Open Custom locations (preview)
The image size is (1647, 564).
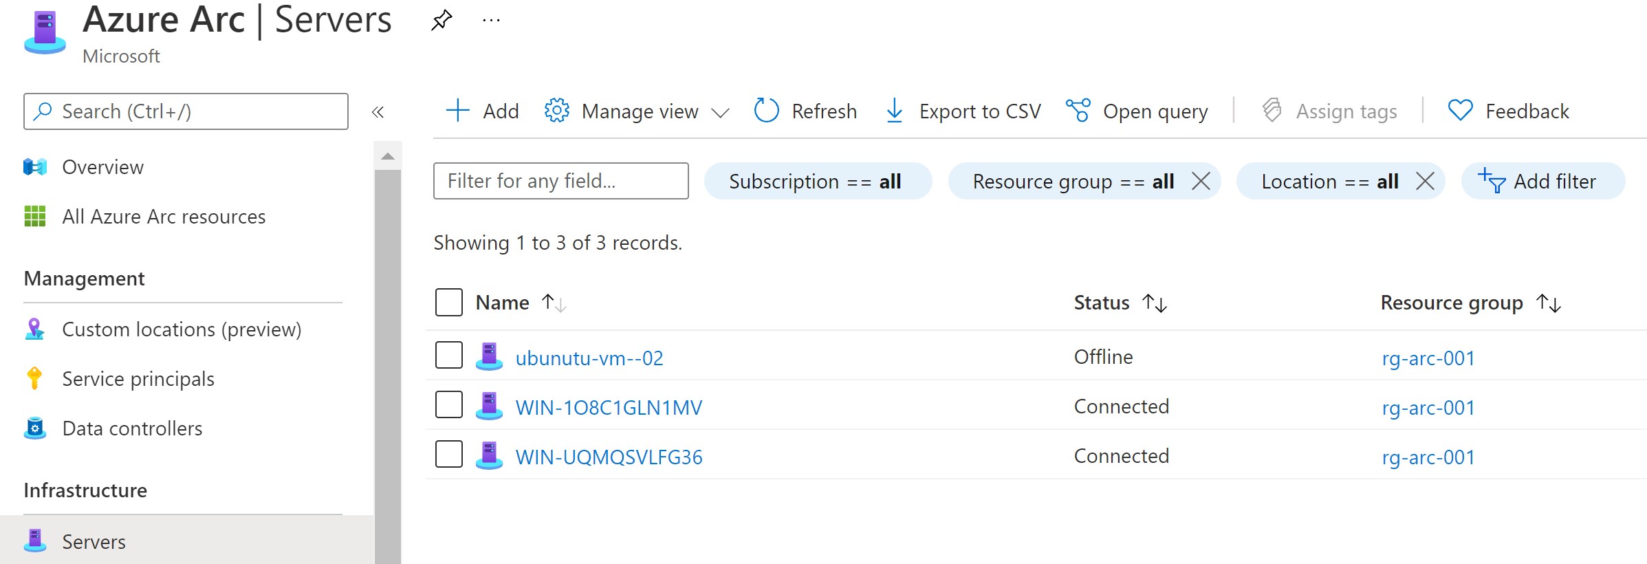coord(182,329)
